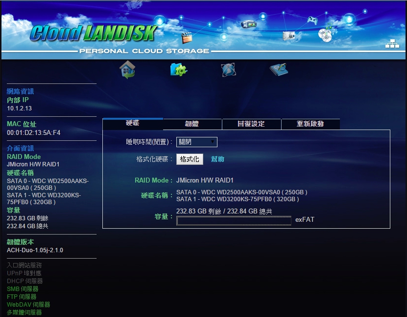Click the 內部 IP label
This screenshot has height=317, width=407.
click(x=18, y=100)
